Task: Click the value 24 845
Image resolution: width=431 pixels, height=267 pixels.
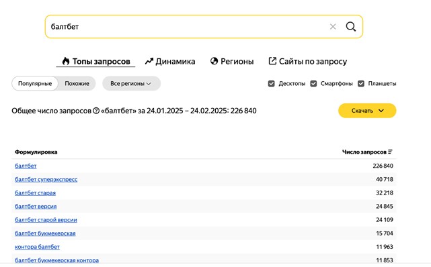Action: pos(385,206)
